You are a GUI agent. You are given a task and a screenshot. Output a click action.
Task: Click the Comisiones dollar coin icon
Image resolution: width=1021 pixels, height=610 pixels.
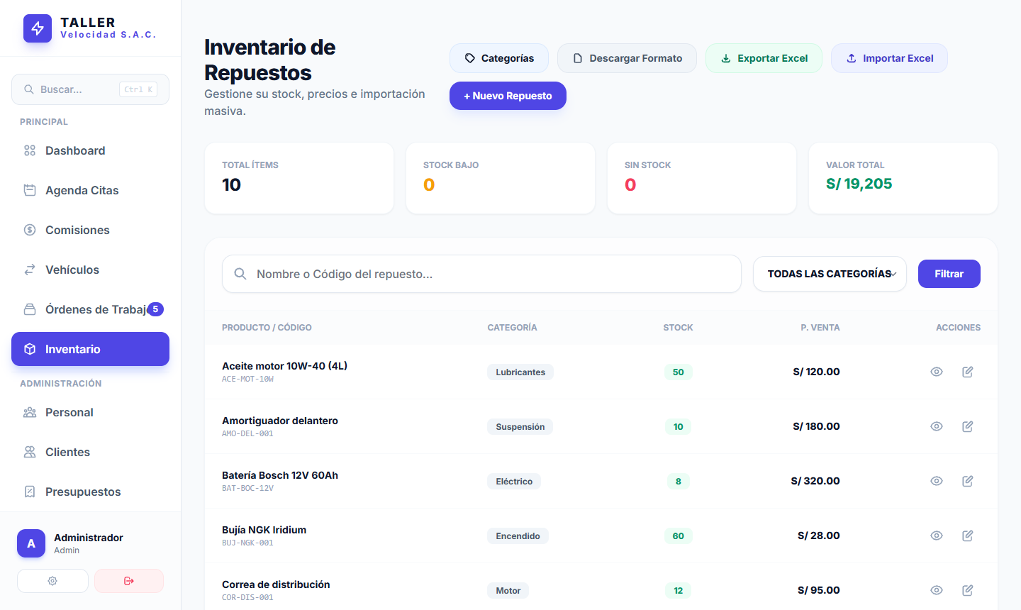30,230
